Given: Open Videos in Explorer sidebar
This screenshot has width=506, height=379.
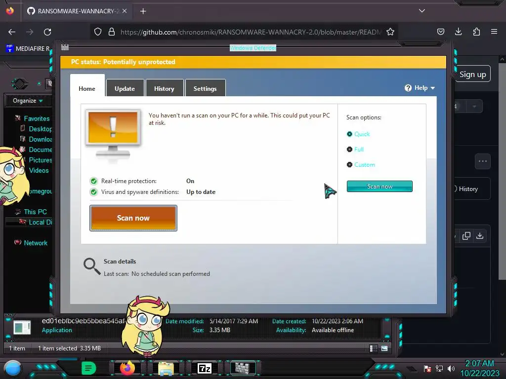Looking at the screenshot, I should (39, 170).
